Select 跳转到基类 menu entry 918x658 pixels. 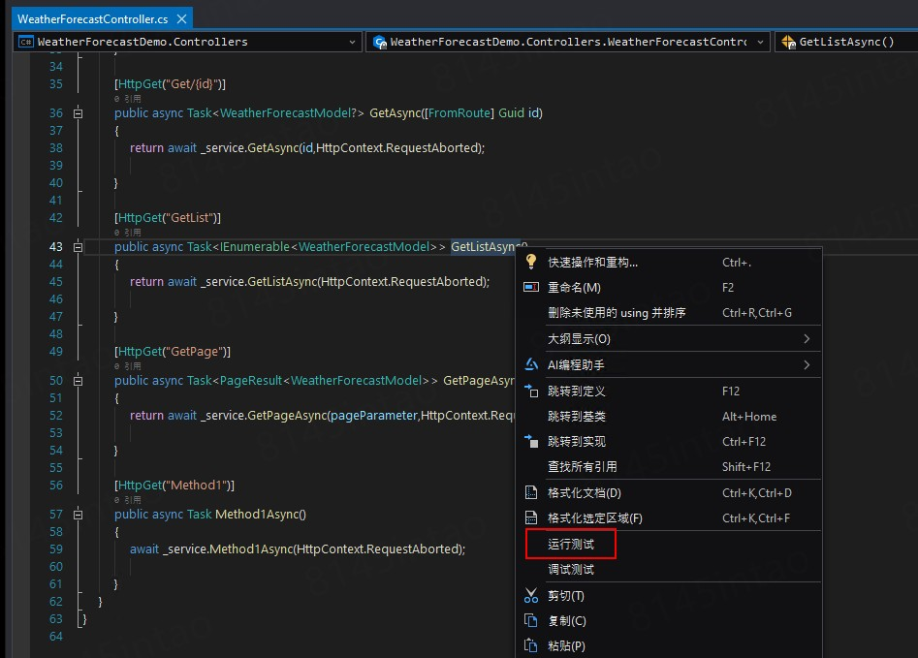[x=669, y=416]
